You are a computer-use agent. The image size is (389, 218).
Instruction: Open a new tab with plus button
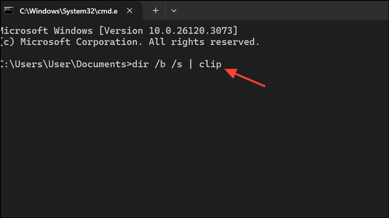click(x=156, y=11)
